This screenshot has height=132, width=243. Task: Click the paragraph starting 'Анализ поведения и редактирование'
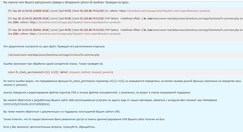(97, 92)
